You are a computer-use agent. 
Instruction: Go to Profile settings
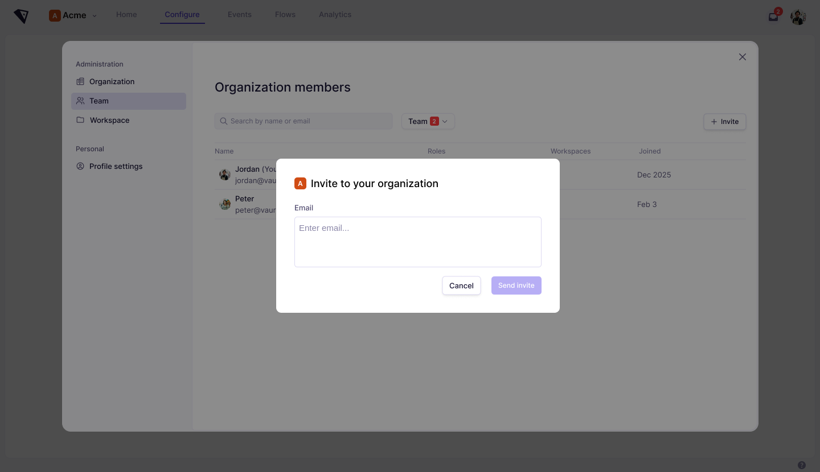pos(129,166)
